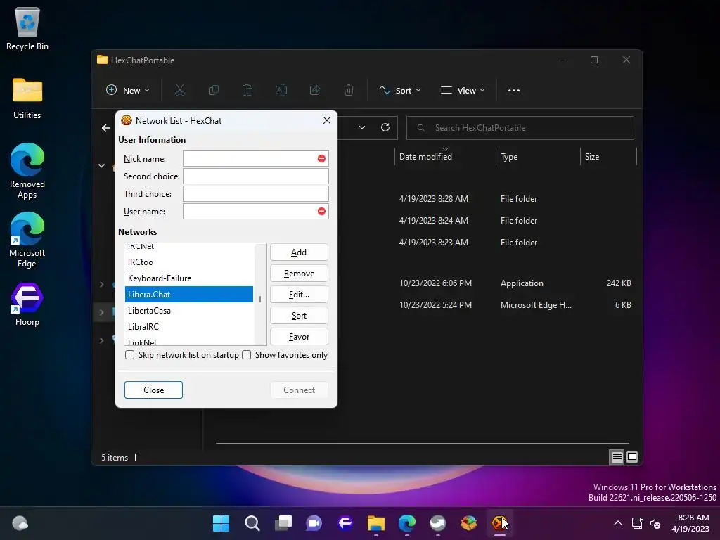Click the Second choice input field
Viewport: 720px width, 540px height.
[256, 176]
